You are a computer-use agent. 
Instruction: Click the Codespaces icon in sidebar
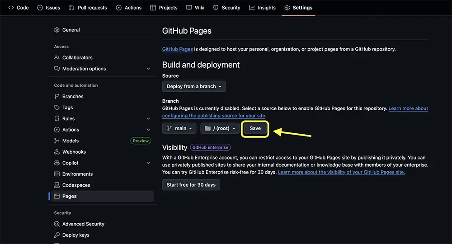point(57,185)
